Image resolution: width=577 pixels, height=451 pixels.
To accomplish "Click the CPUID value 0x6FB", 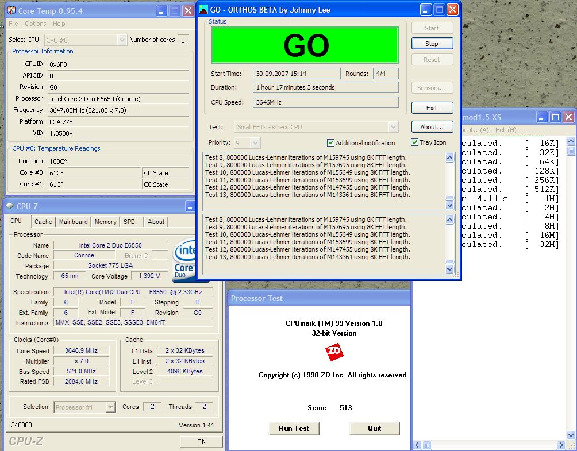I will tap(118, 64).
